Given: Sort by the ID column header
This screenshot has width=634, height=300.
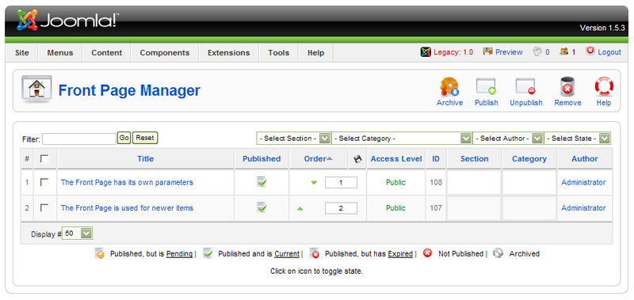Looking at the screenshot, I should point(436,158).
